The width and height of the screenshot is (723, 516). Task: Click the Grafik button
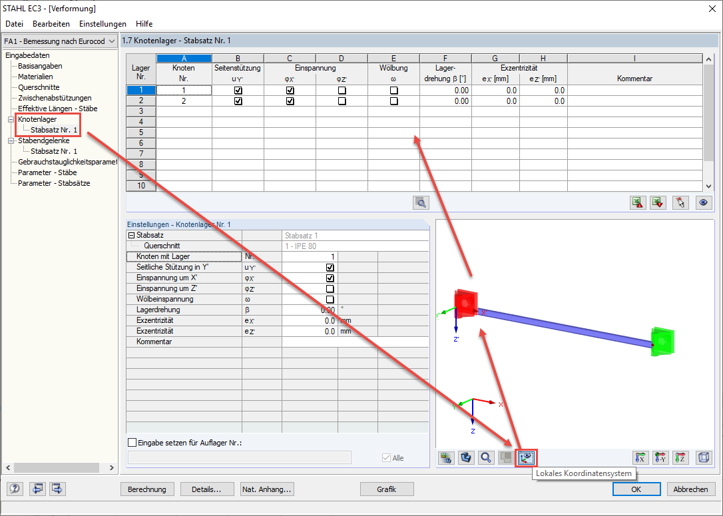pos(386,489)
